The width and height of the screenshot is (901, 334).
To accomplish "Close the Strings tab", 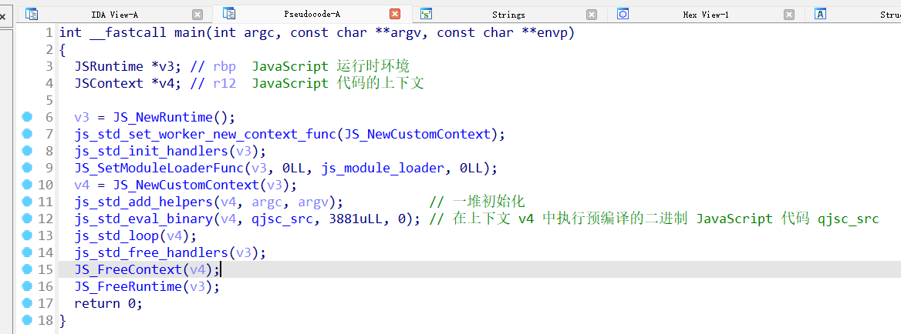I will 592,15.
